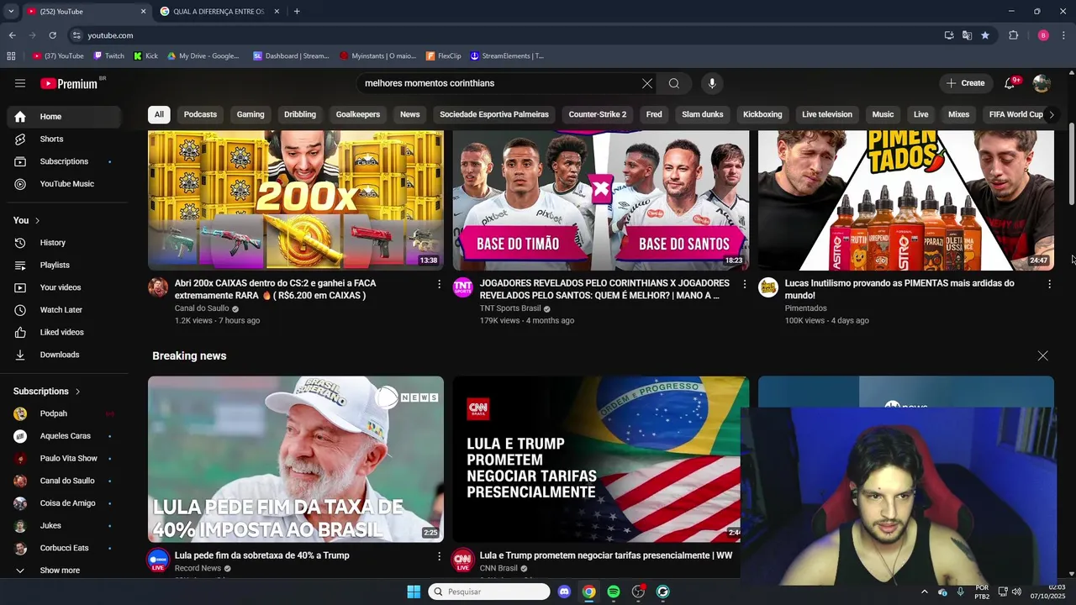Image resolution: width=1076 pixels, height=605 pixels.
Task: Open Discord from the taskbar
Action: click(x=564, y=592)
